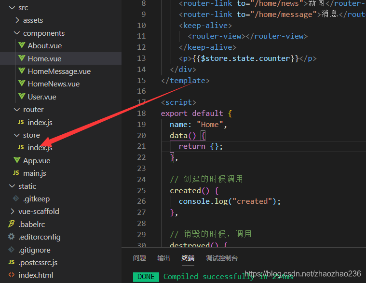Image resolution: width=366 pixels, height=283 pixels.
Task: Click line number 25 in the gutter
Action: point(141,191)
